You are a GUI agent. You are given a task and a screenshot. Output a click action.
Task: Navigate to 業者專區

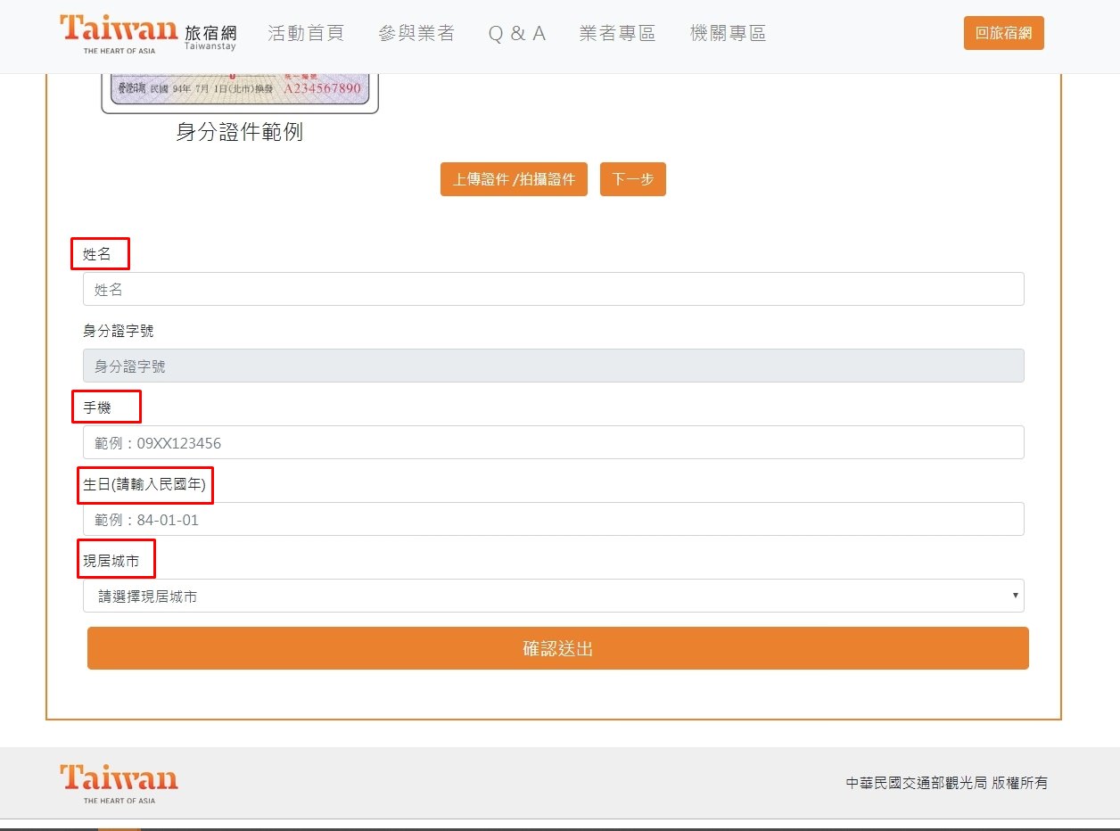(617, 34)
